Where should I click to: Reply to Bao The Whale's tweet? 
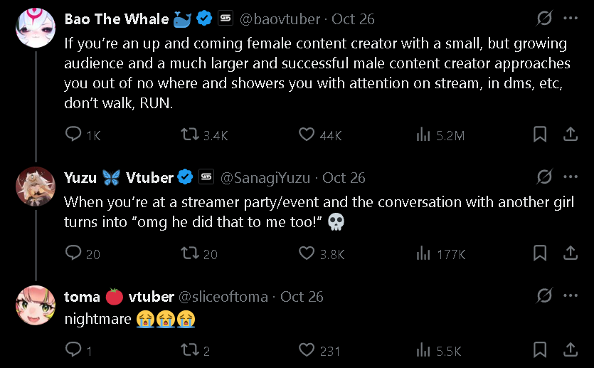(x=73, y=135)
